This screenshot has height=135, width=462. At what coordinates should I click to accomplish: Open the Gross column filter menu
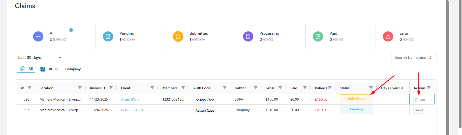click(x=280, y=88)
